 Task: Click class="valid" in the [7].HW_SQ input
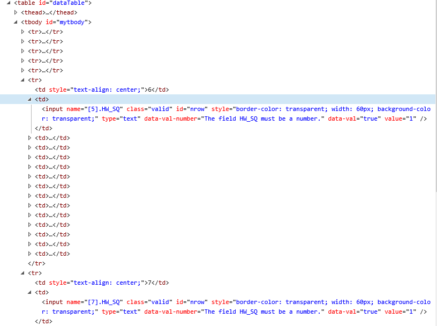tap(149, 302)
